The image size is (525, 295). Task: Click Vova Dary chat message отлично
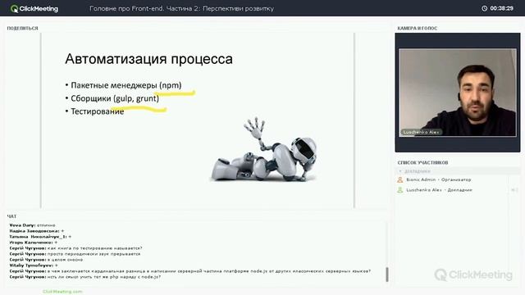(33, 225)
